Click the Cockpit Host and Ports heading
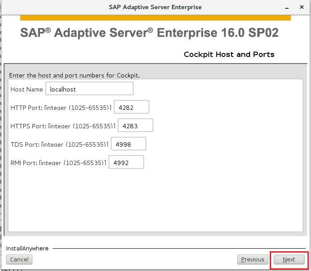 (229, 54)
